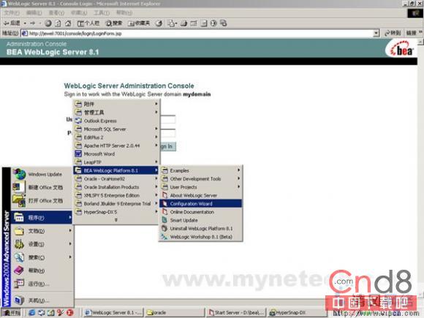Launch WebLogic Workshop 8.1 (Beta) entry
Screen dimensions: 424x318
point(200,237)
